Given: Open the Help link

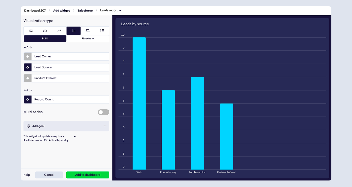Looking at the screenshot, I should point(27,175).
